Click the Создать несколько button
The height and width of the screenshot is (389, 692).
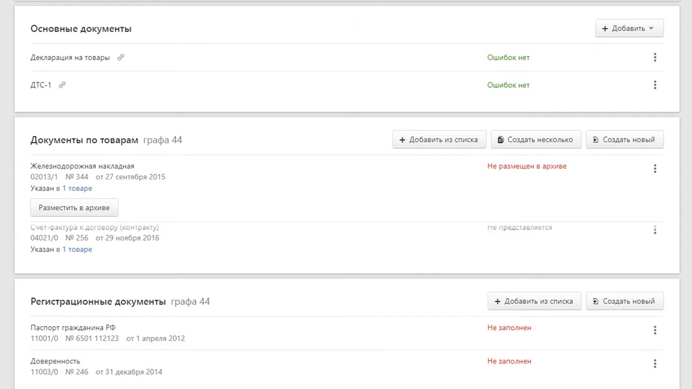536,140
